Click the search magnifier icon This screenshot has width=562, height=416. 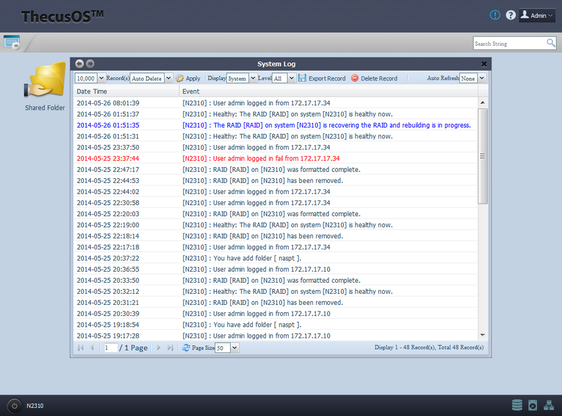[551, 43]
